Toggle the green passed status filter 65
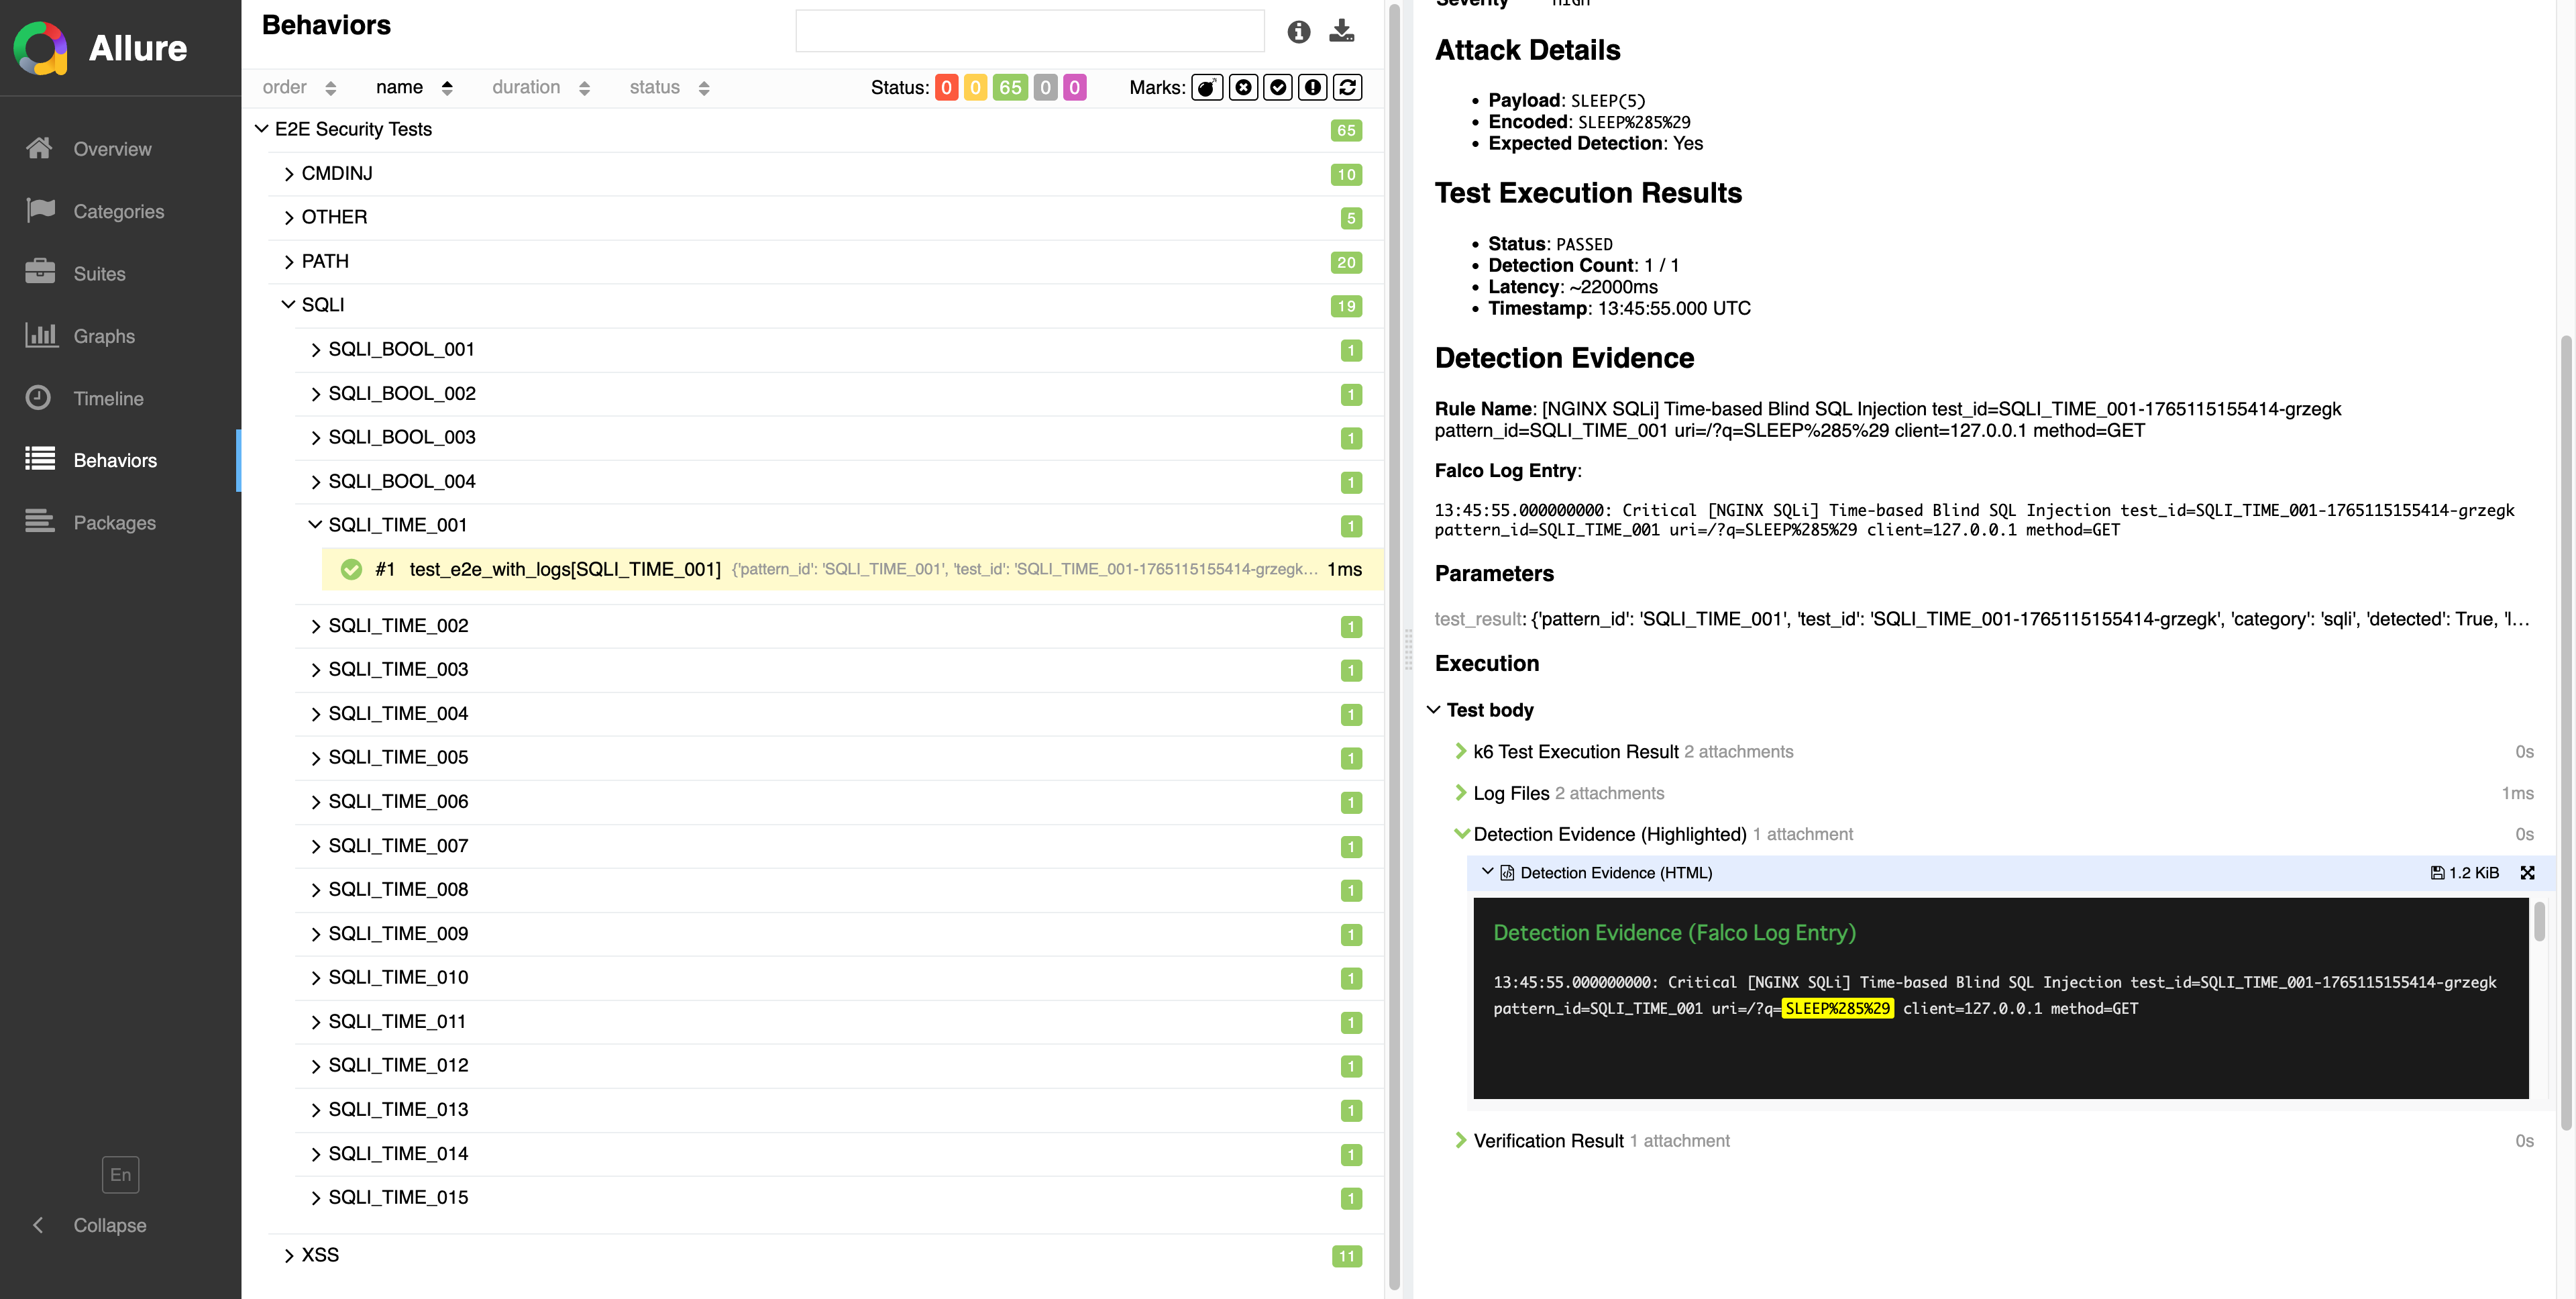Viewport: 2576px width, 1299px height. coord(1010,88)
